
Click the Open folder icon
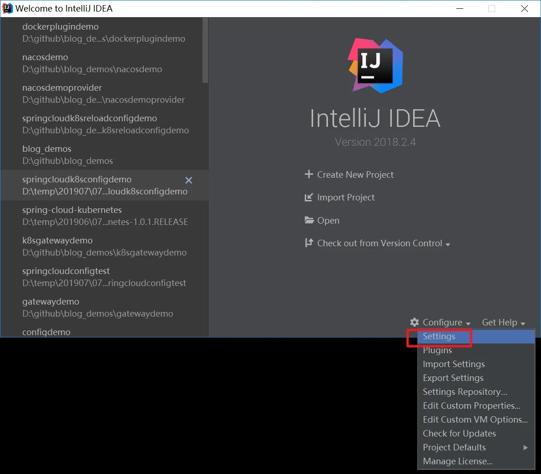(309, 220)
